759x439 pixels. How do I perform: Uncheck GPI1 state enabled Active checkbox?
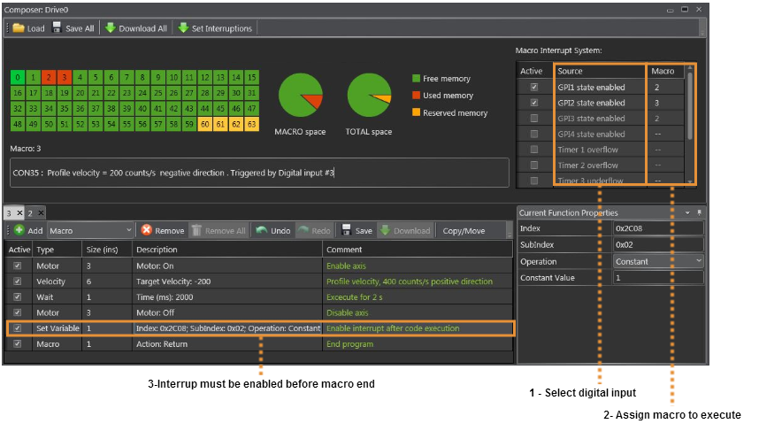coord(533,88)
